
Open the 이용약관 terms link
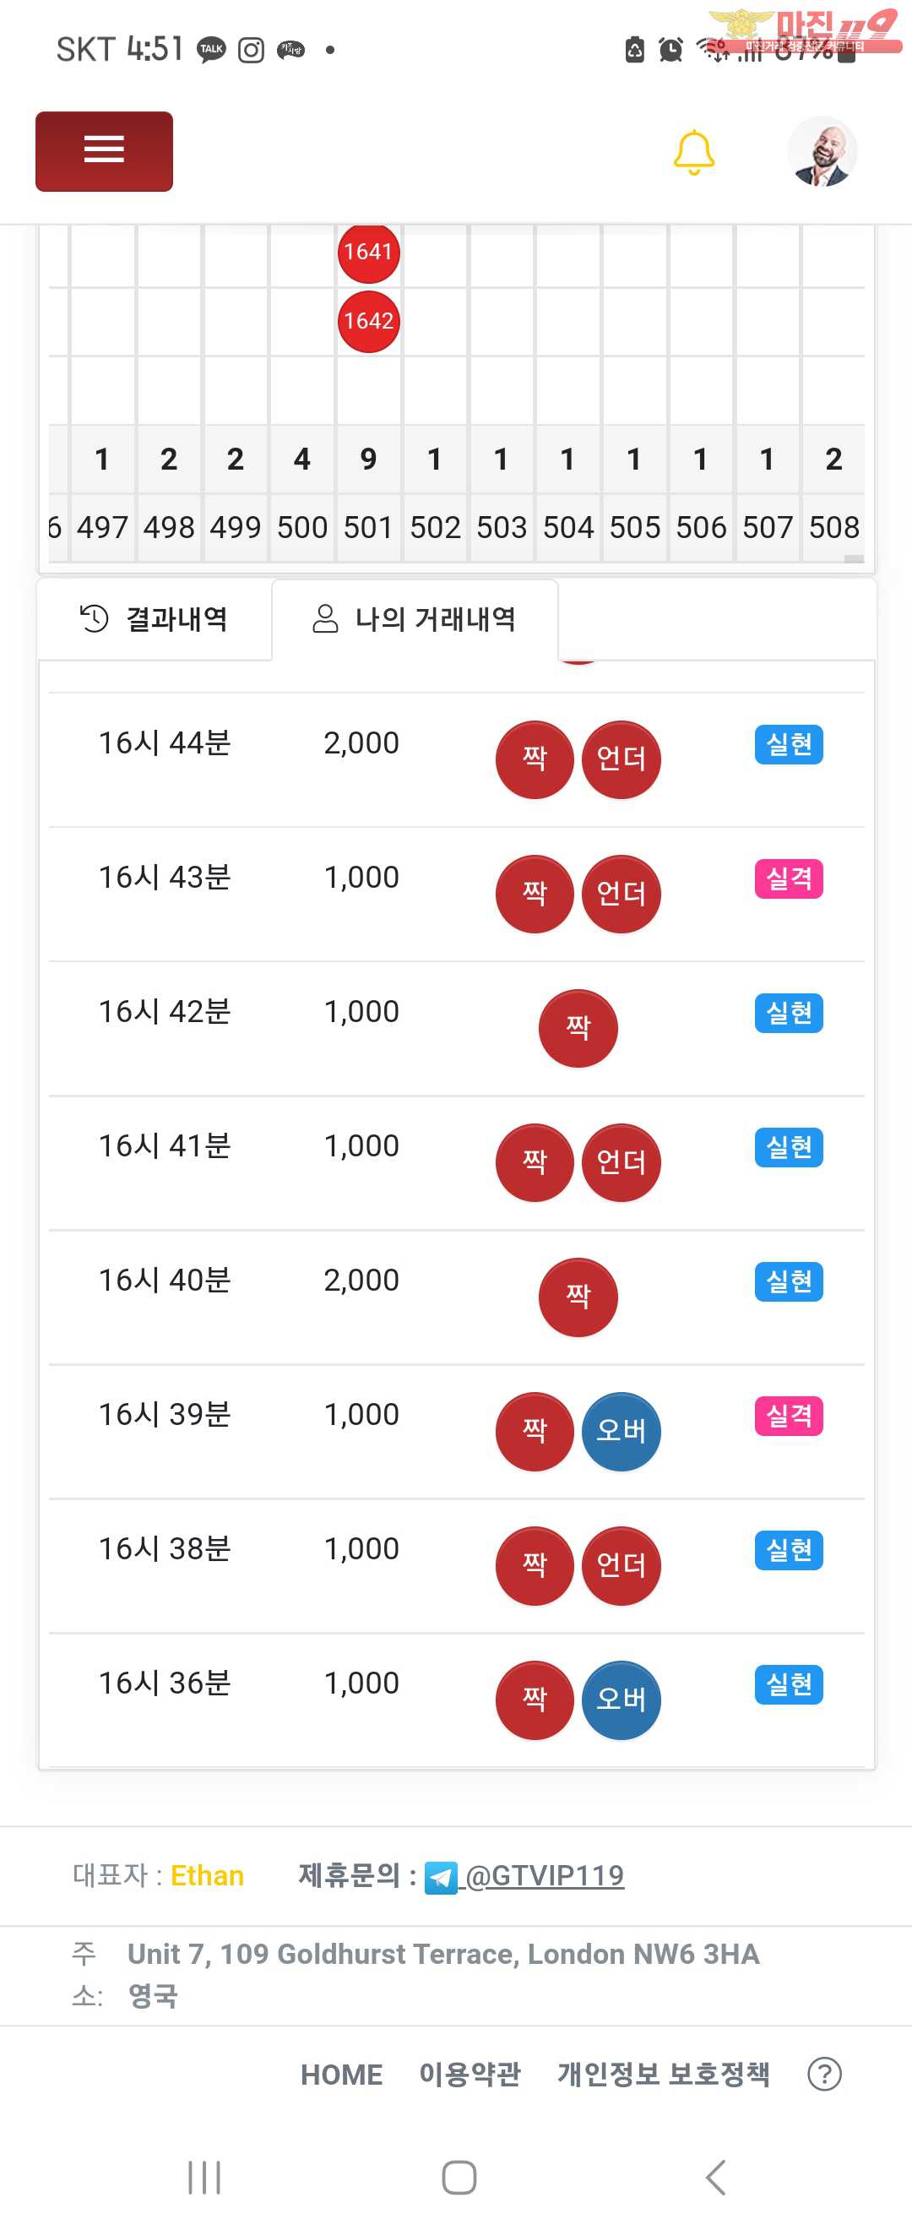coord(470,2075)
